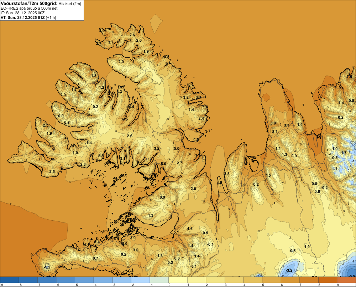Click the '-1.7' temperature value
The width and height of the screenshot is (356, 287).
click(x=343, y=153)
